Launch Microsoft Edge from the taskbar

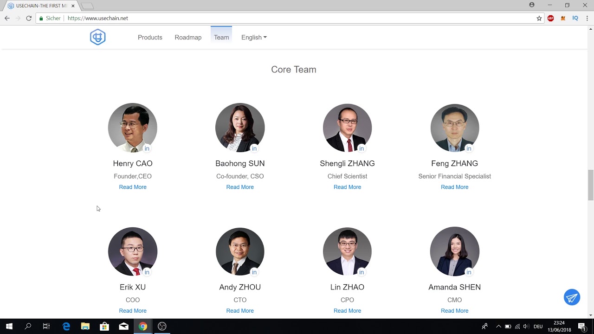pos(66,326)
